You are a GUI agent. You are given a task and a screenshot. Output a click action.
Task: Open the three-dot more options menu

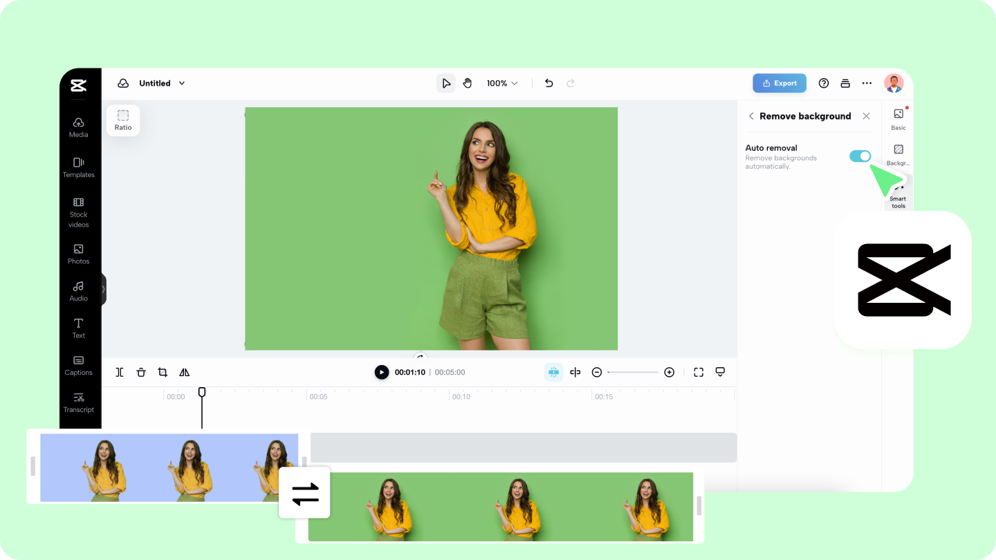coord(867,83)
